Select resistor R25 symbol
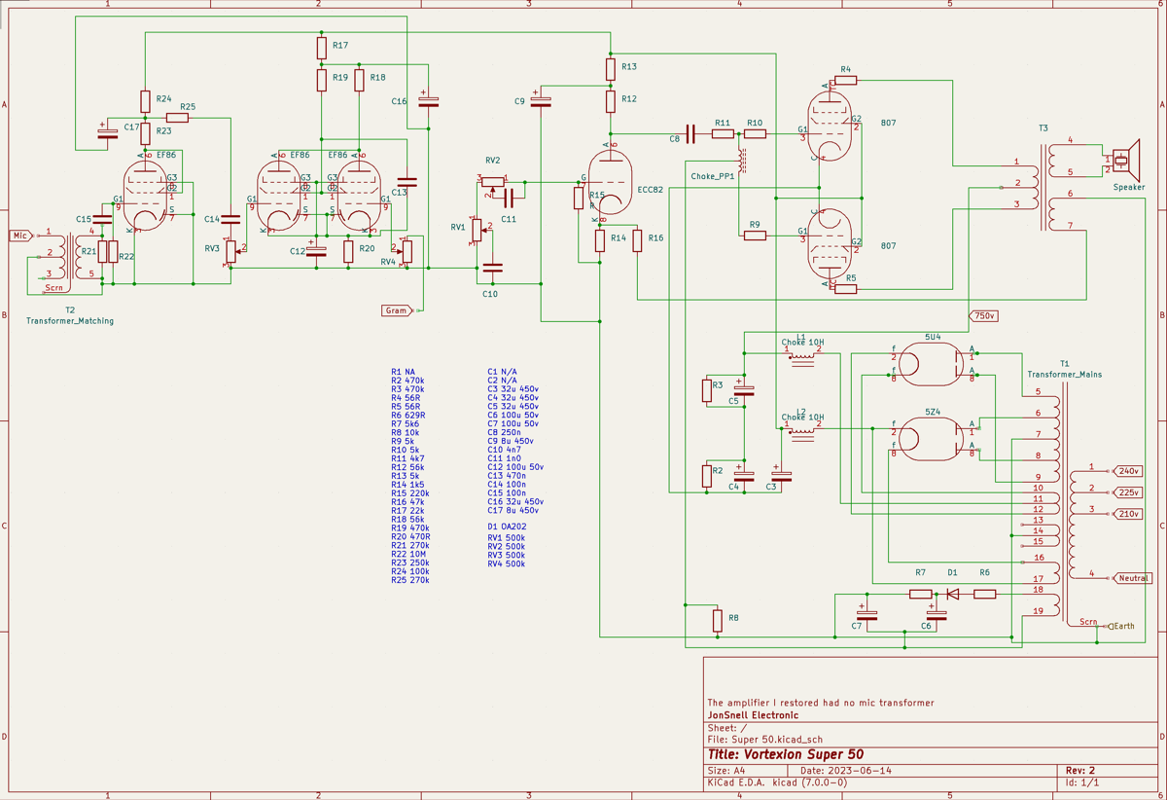The image size is (1167, 800). [177, 118]
